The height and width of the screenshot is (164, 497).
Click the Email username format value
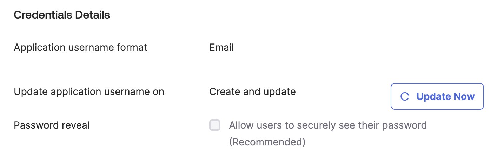pos(221,47)
